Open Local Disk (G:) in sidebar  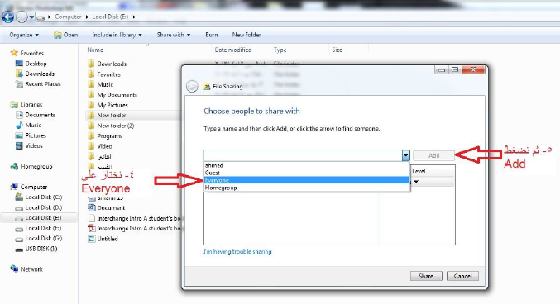(x=39, y=239)
